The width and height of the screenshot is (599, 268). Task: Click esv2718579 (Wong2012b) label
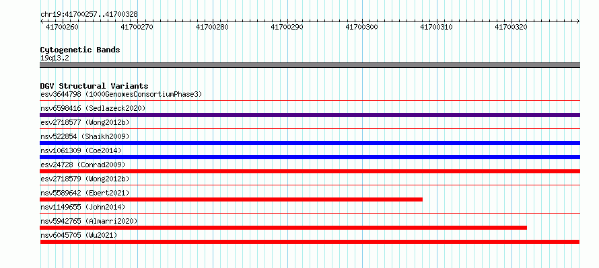click(x=85, y=179)
